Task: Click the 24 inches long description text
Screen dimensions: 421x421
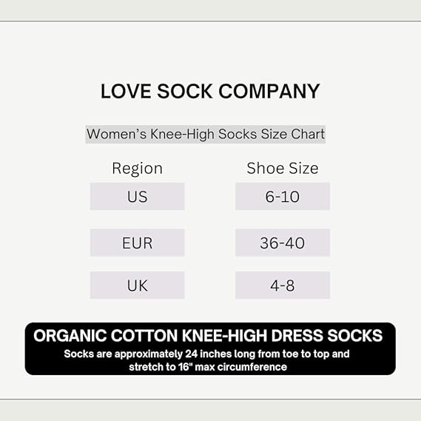Action: (x=206, y=354)
